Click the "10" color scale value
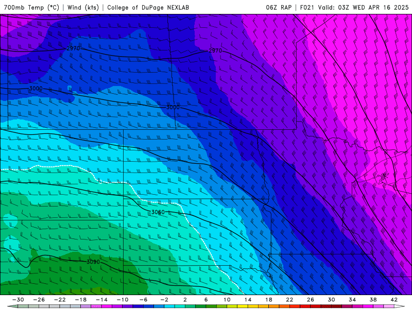412x309 pixels. pyautogui.click(x=227, y=300)
